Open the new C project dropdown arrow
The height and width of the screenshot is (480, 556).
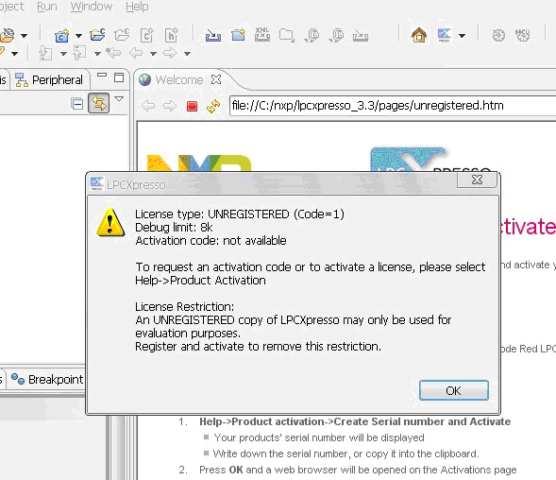78,36
